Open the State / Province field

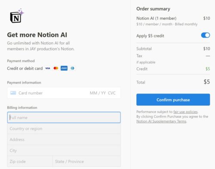tap(86, 161)
